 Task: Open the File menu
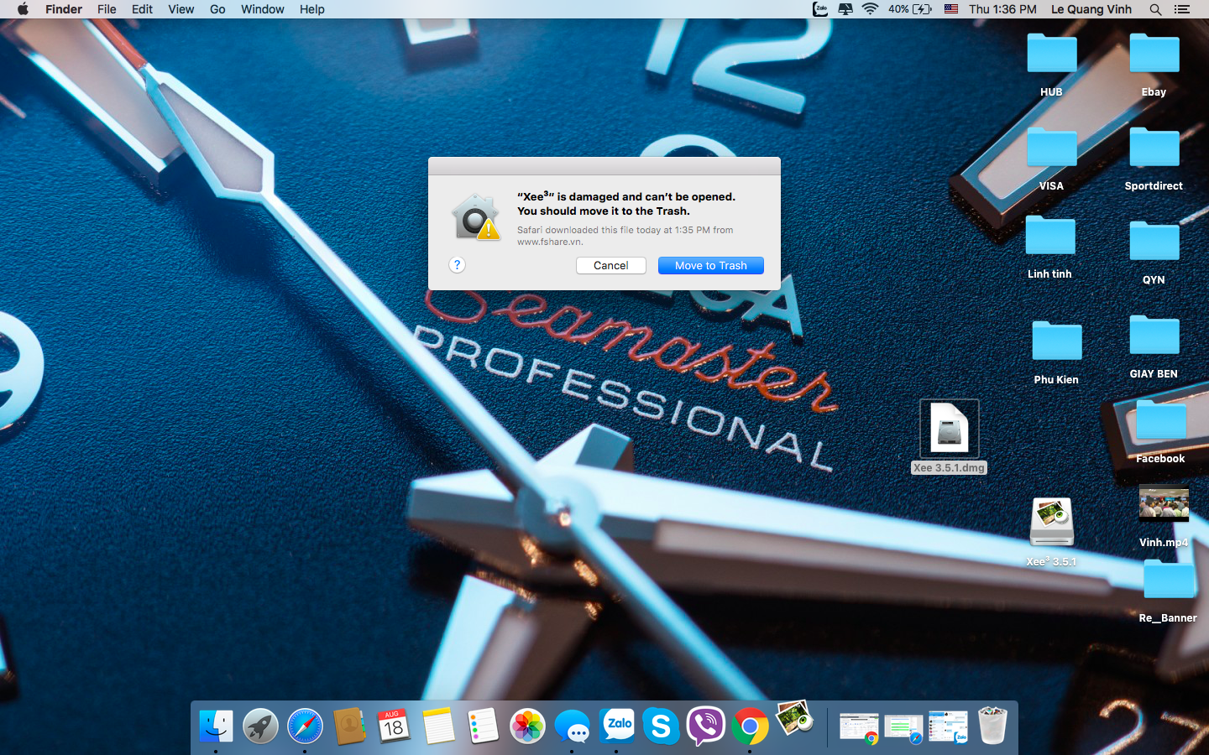pos(107,9)
